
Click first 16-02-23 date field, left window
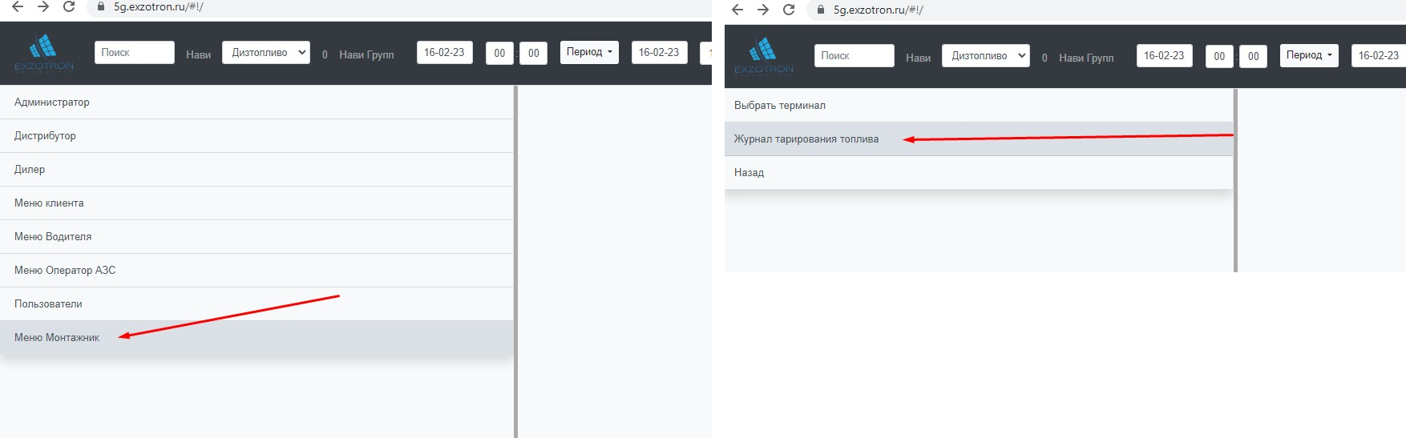point(445,52)
